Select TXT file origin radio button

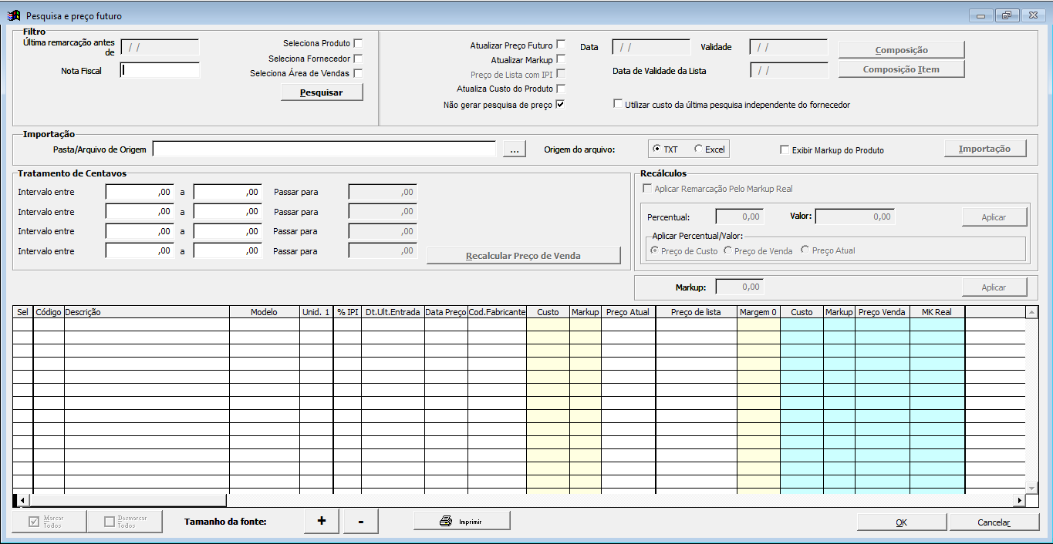657,149
